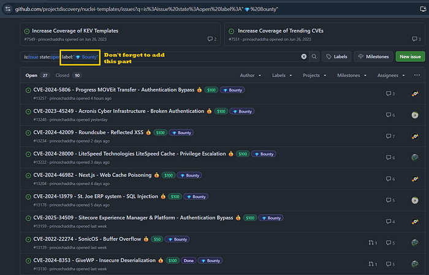Click the site information icon in address bar
This screenshot has width=429, height=275.
click(7, 9)
